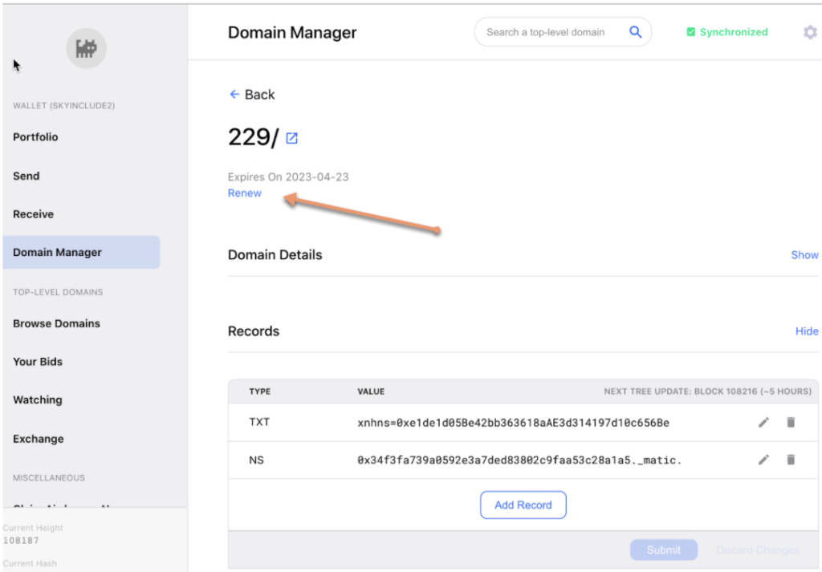Edit the NS record using its pencil icon
Image resolution: width=822 pixels, height=572 pixels.
tap(763, 460)
